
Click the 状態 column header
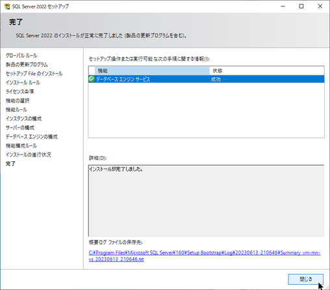pyautogui.click(x=267, y=71)
